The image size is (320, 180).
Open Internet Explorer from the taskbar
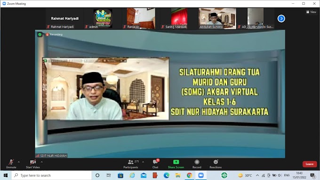[132, 175]
